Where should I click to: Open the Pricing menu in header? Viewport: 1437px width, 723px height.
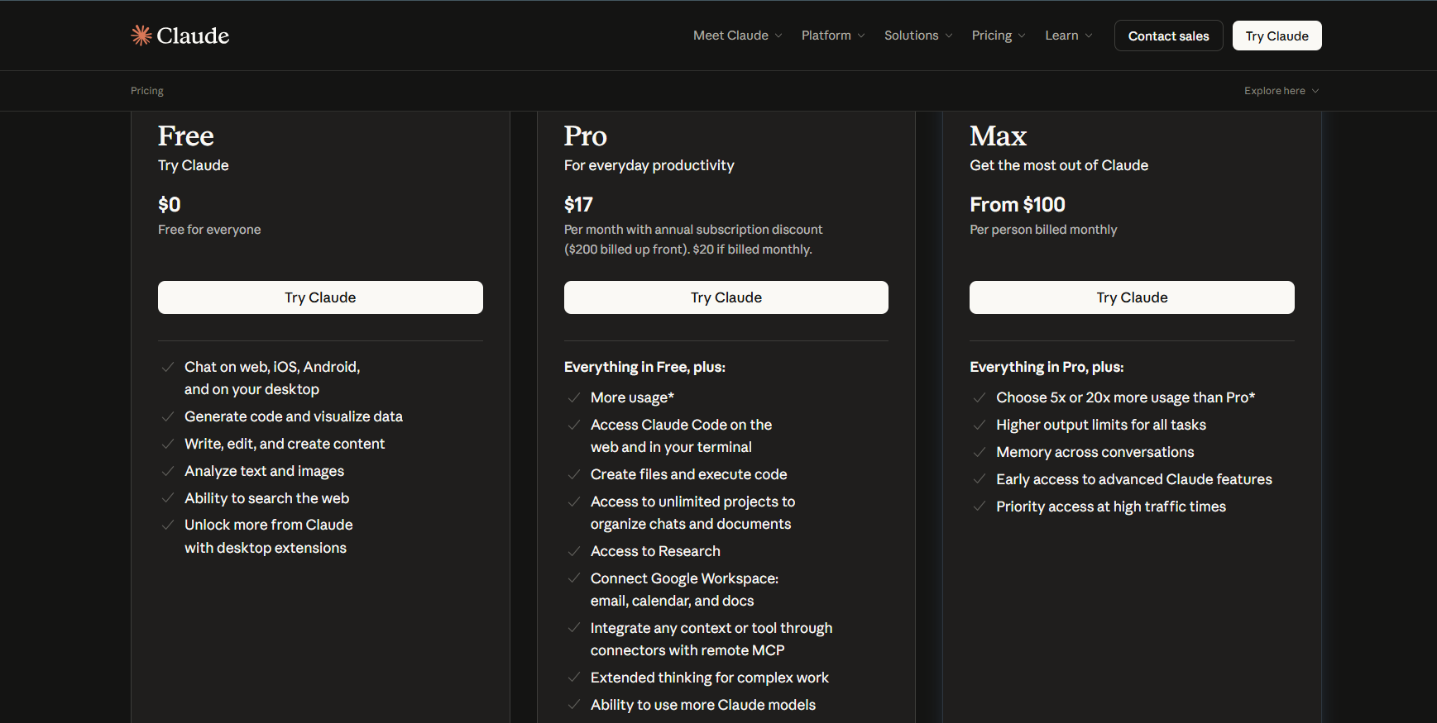click(x=999, y=36)
